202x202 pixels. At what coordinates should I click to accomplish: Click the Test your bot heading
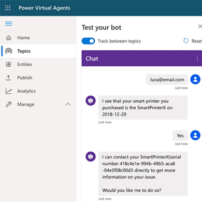point(102,27)
